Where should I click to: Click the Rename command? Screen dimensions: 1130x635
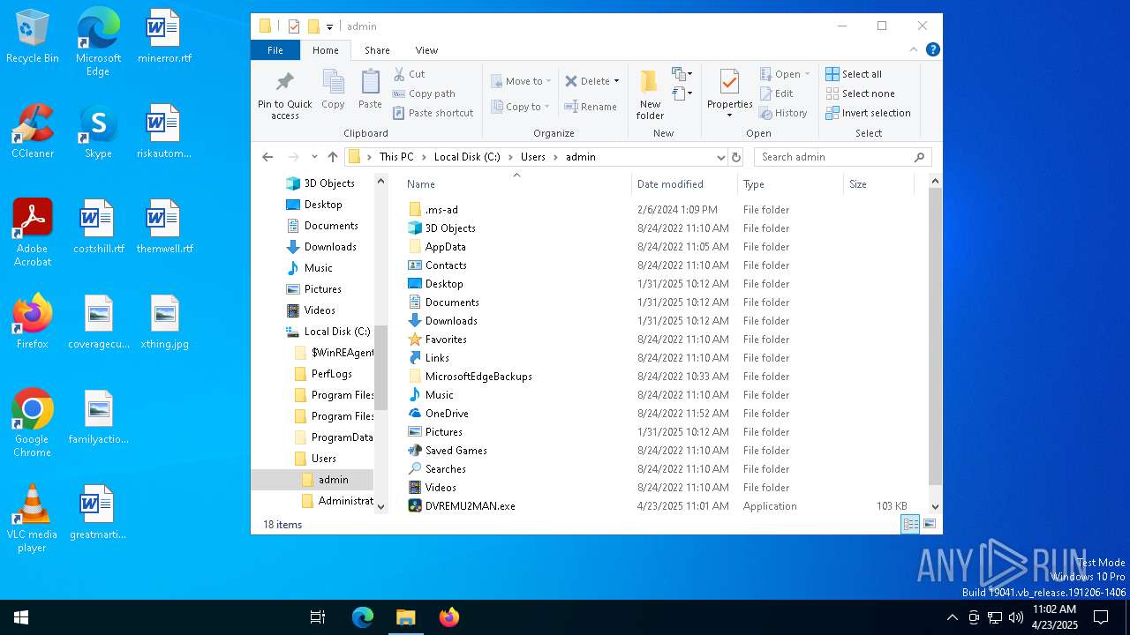[591, 107]
